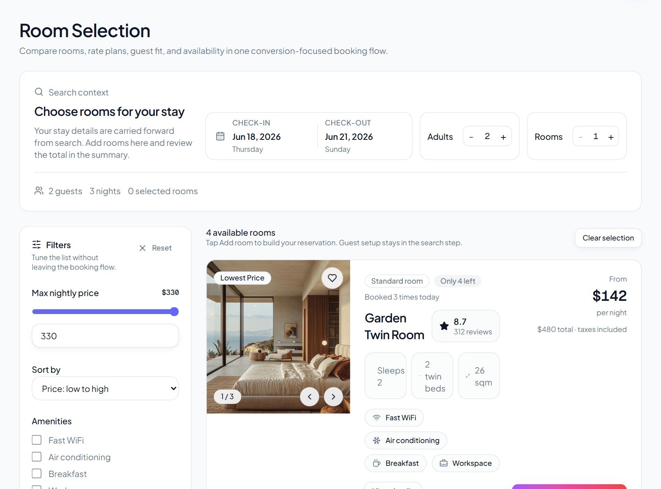Click the Booked 3 times today text
Viewport: 661px width, 489px height.
click(x=402, y=297)
